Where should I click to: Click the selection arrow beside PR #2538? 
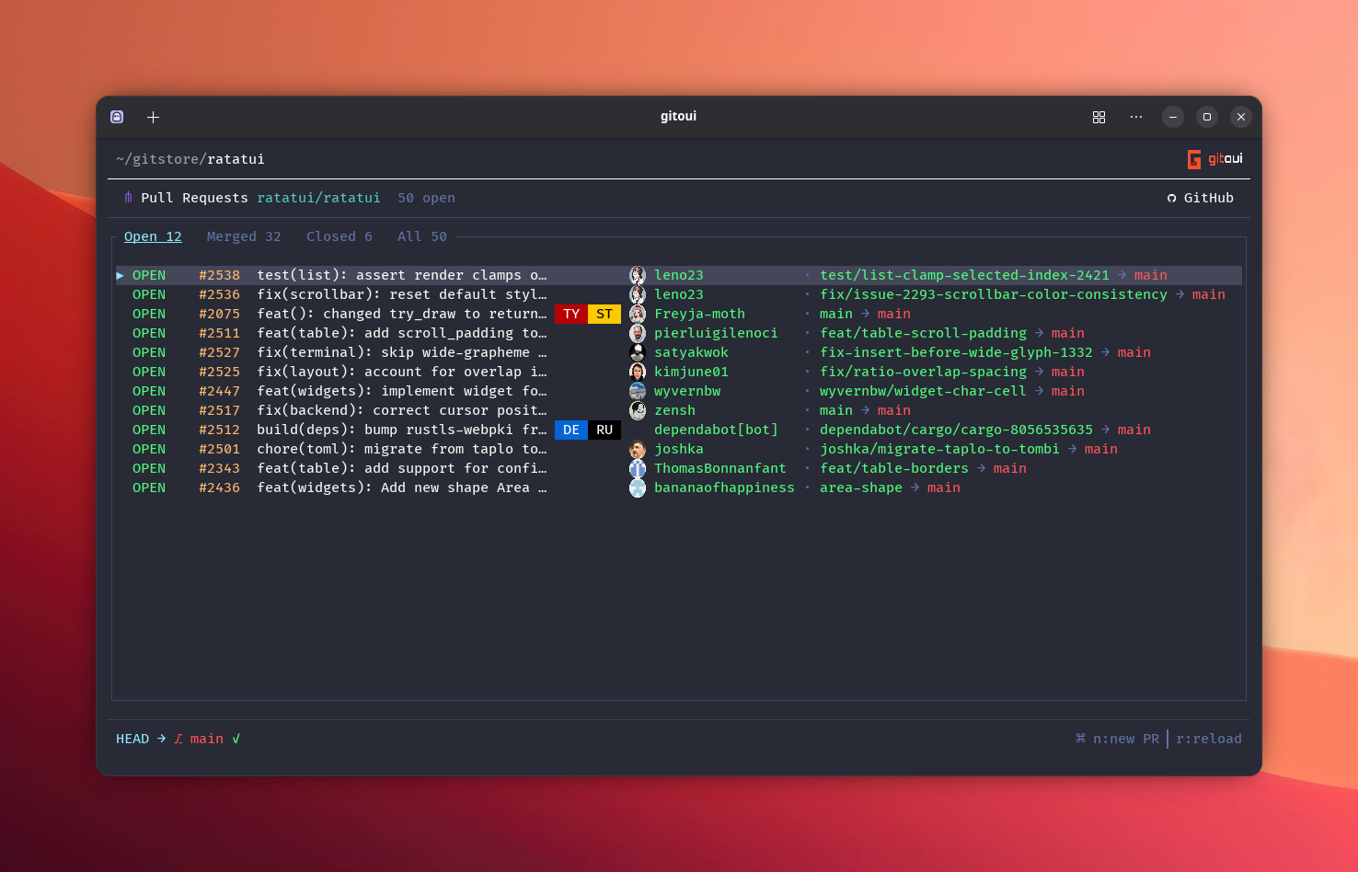[x=121, y=275]
